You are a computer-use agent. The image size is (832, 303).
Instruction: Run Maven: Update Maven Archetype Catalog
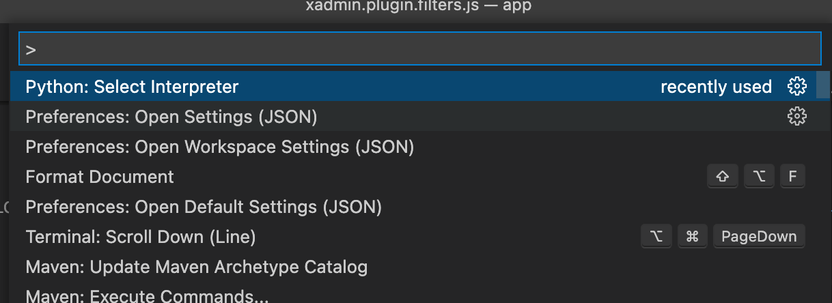[x=196, y=267]
